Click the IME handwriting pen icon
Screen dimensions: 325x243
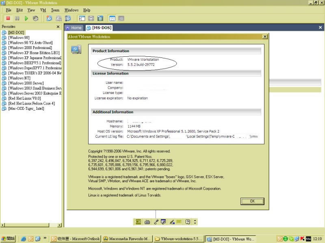(172, 222)
